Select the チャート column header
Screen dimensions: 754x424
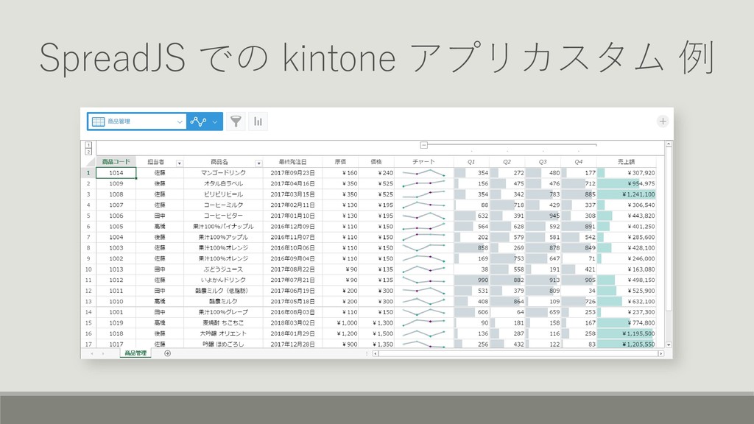pos(423,162)
